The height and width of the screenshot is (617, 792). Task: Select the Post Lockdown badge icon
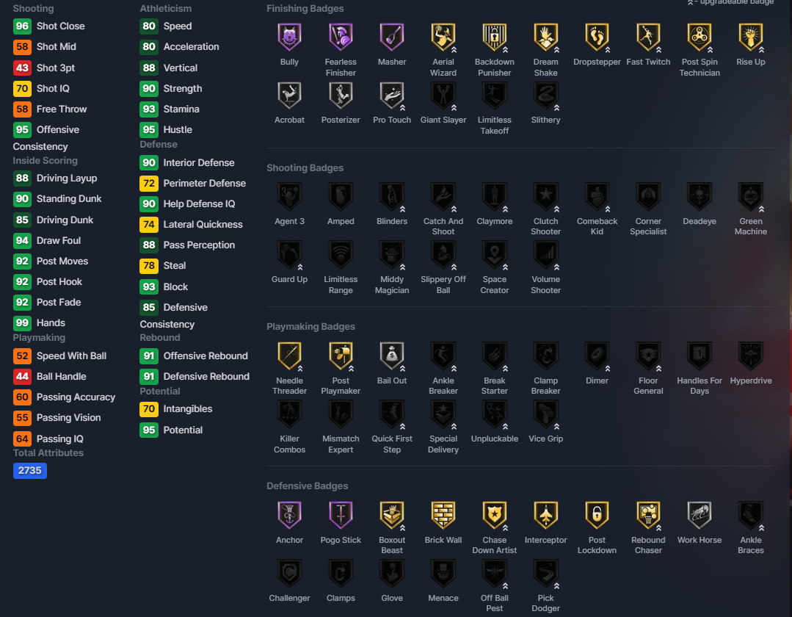tap(597, 515)
